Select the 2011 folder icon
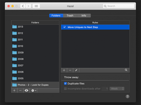This screenshot has width=141, height=105. [x=15, y=40]
